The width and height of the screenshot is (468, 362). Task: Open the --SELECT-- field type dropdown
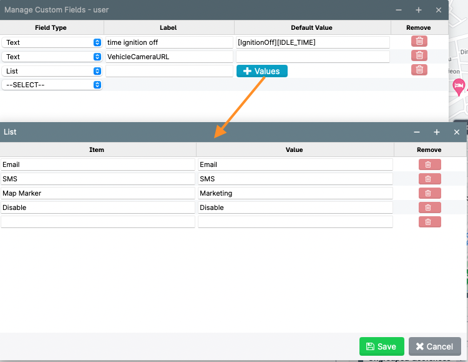[x=52, y=85]
